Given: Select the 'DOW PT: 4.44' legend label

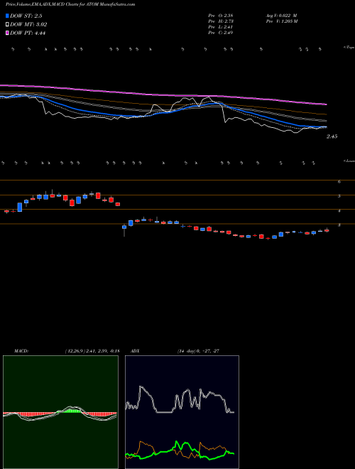Looking at the screenshot, I should (x=28, y=33).
